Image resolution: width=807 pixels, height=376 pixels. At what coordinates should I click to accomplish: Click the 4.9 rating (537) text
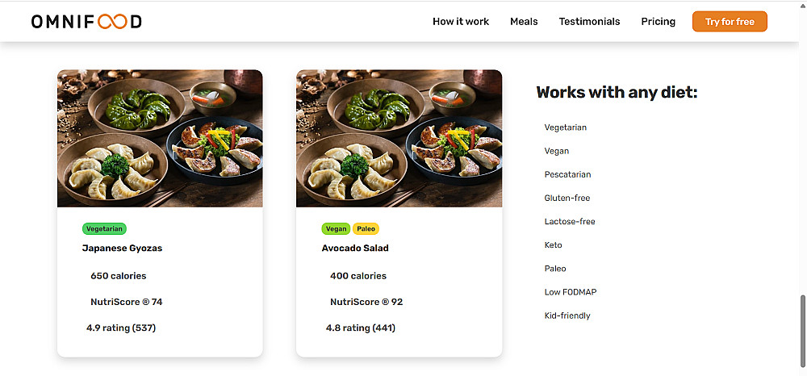pyautogui.click(x=121, y=328)
